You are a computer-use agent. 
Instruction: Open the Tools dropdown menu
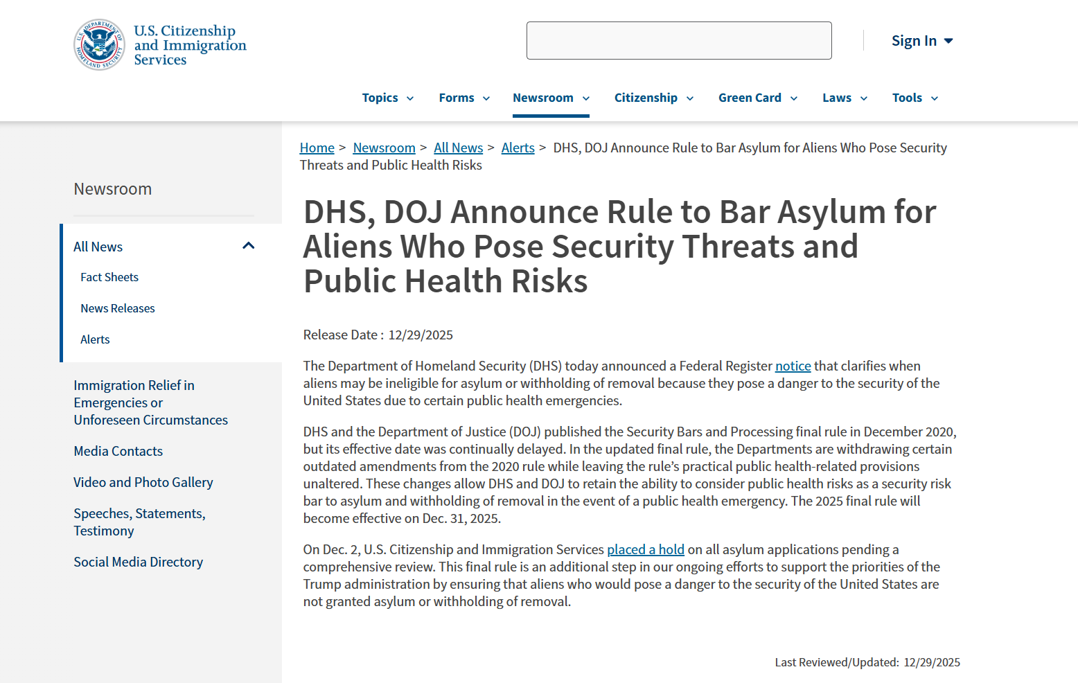pyautogui.click(x=914, y=98)
